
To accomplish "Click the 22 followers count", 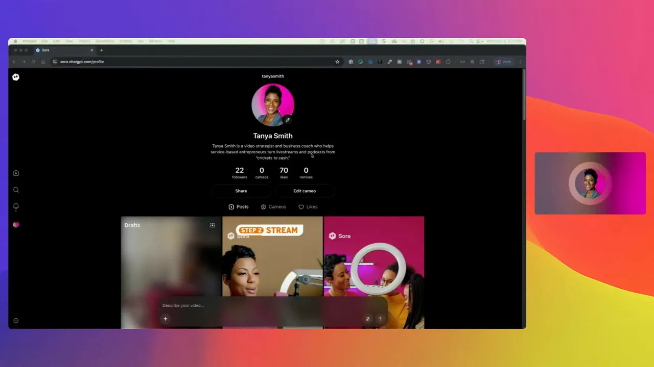I will pyautogui.click(x=240, y=173).
